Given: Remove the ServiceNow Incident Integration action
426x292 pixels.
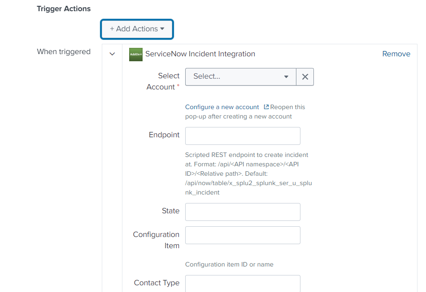Looking at the screenshot, I should 396,54.
